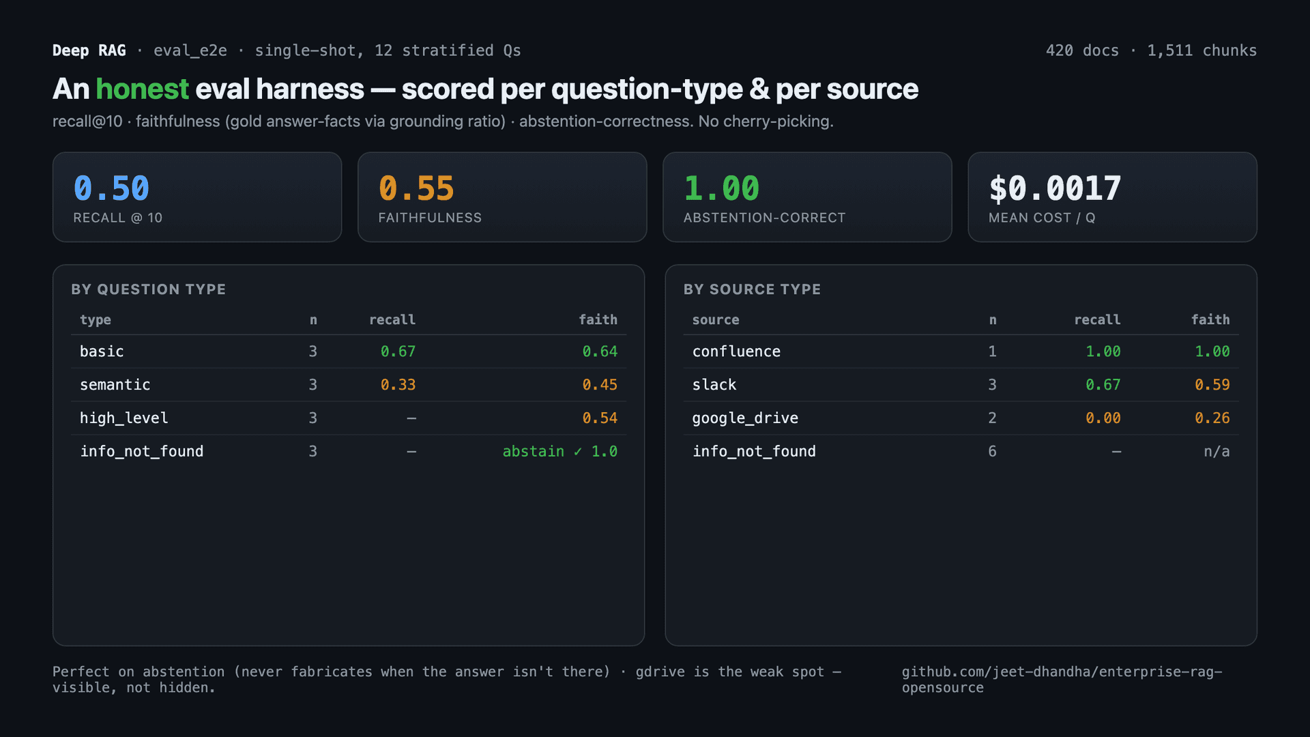The image size is (1310, 737).
Task: Click the google_drive source row
Action: (961, 418)
